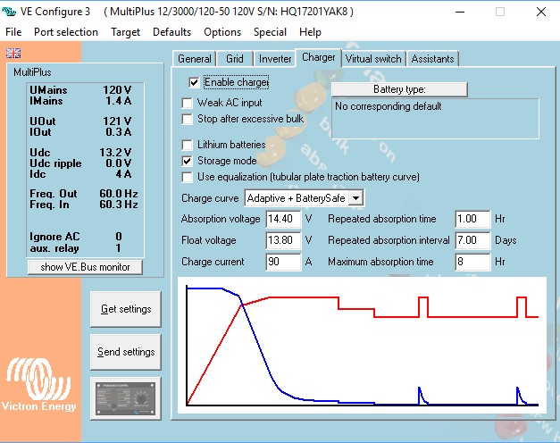This screenshot has width=560, height=443.
Task: Select the Charger tab
Action: 318,57
